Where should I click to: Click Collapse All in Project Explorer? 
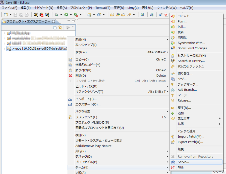[x=55, y=28]
